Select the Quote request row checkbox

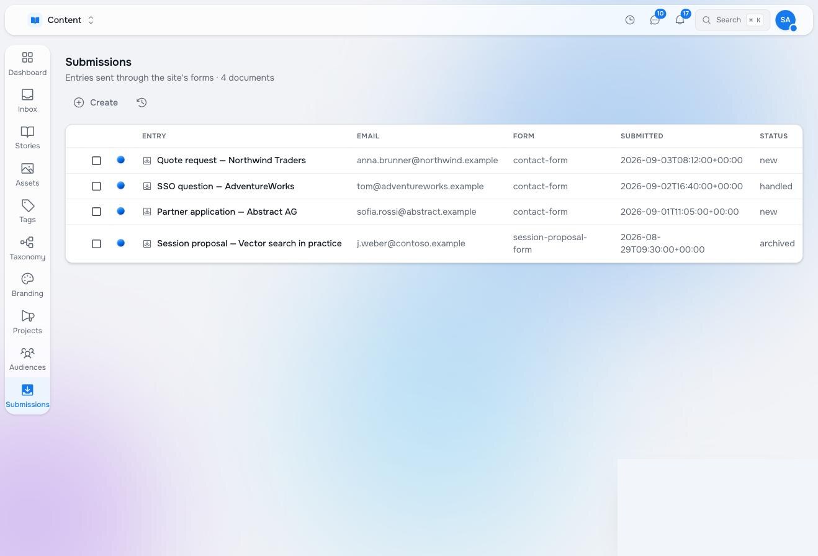(96, 161)
